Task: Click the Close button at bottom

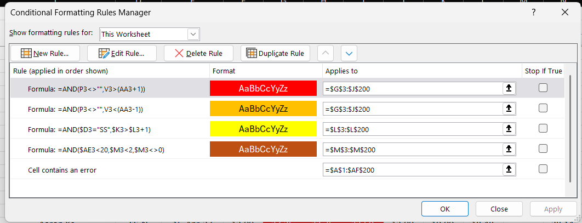Action: pyautogui.click(x=499, y=209)
